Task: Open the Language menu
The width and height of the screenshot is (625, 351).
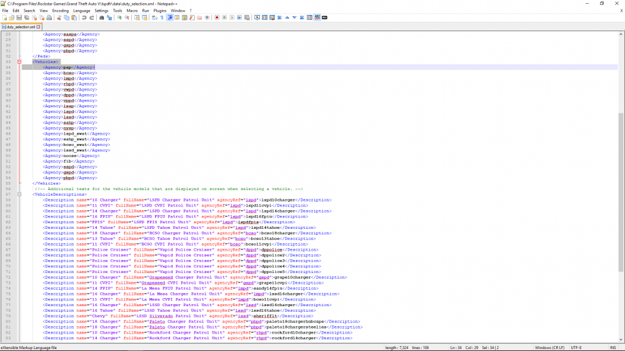Action: coord(81,11)
